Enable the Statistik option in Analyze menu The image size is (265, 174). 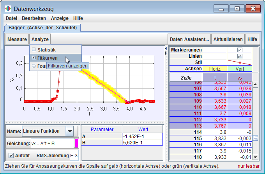coord(34,50)
